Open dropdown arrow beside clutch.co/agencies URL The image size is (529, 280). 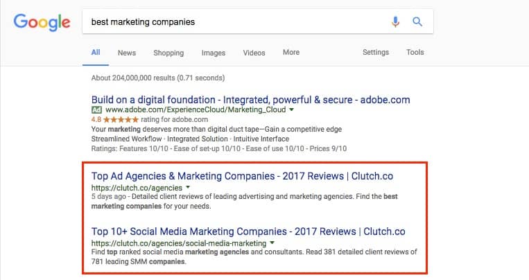click(x=188, y=187)
